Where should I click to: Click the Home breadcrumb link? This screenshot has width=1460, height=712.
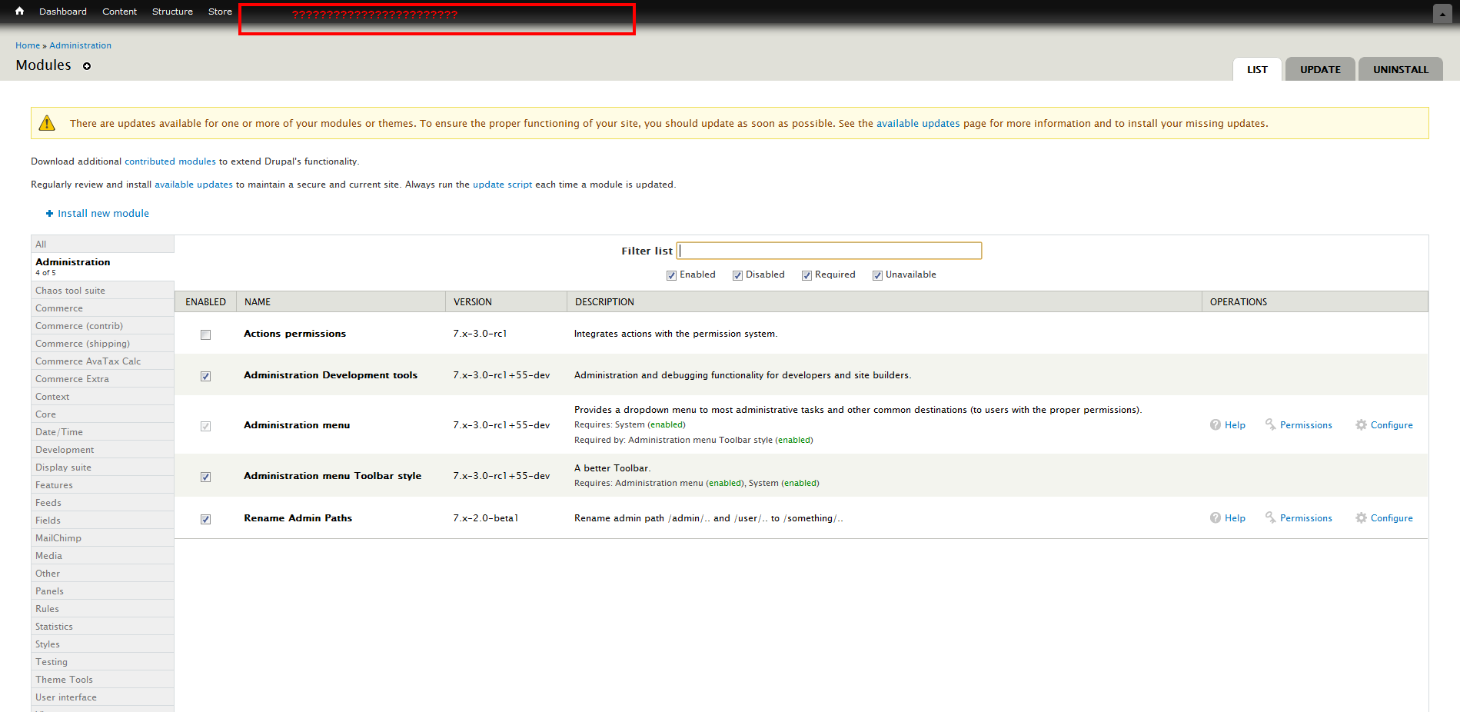pyautogui.click(x=28, y=45)
